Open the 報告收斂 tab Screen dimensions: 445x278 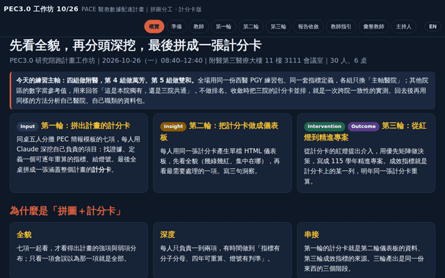308,26
